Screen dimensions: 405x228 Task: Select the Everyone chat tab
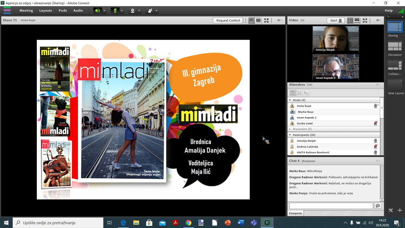click(295, 213)
